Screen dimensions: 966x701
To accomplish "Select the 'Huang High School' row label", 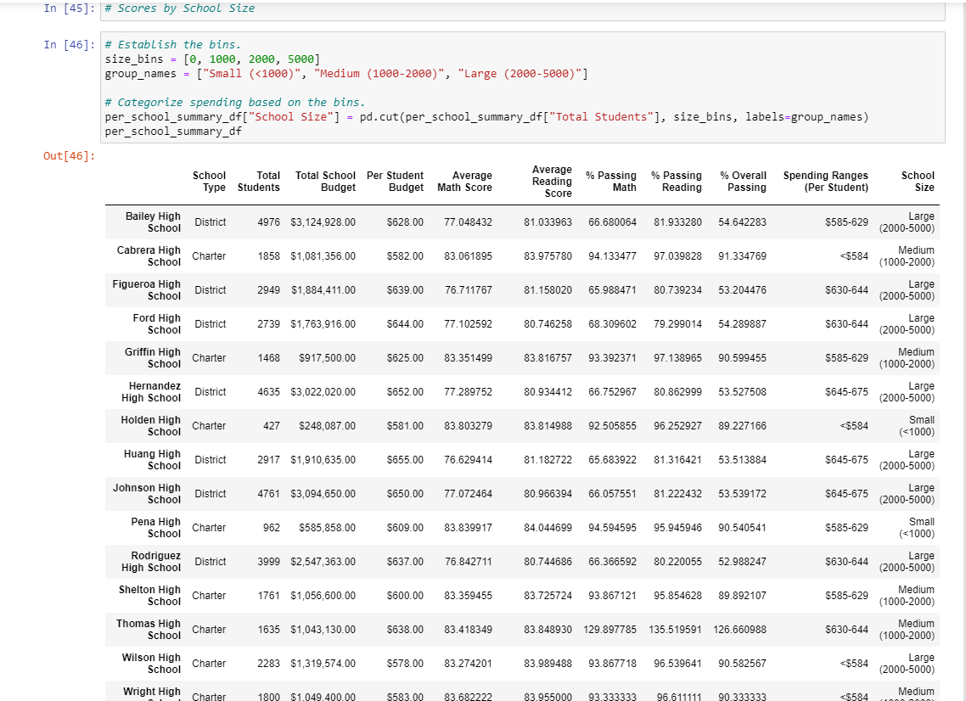I will [x=152, y=459].
